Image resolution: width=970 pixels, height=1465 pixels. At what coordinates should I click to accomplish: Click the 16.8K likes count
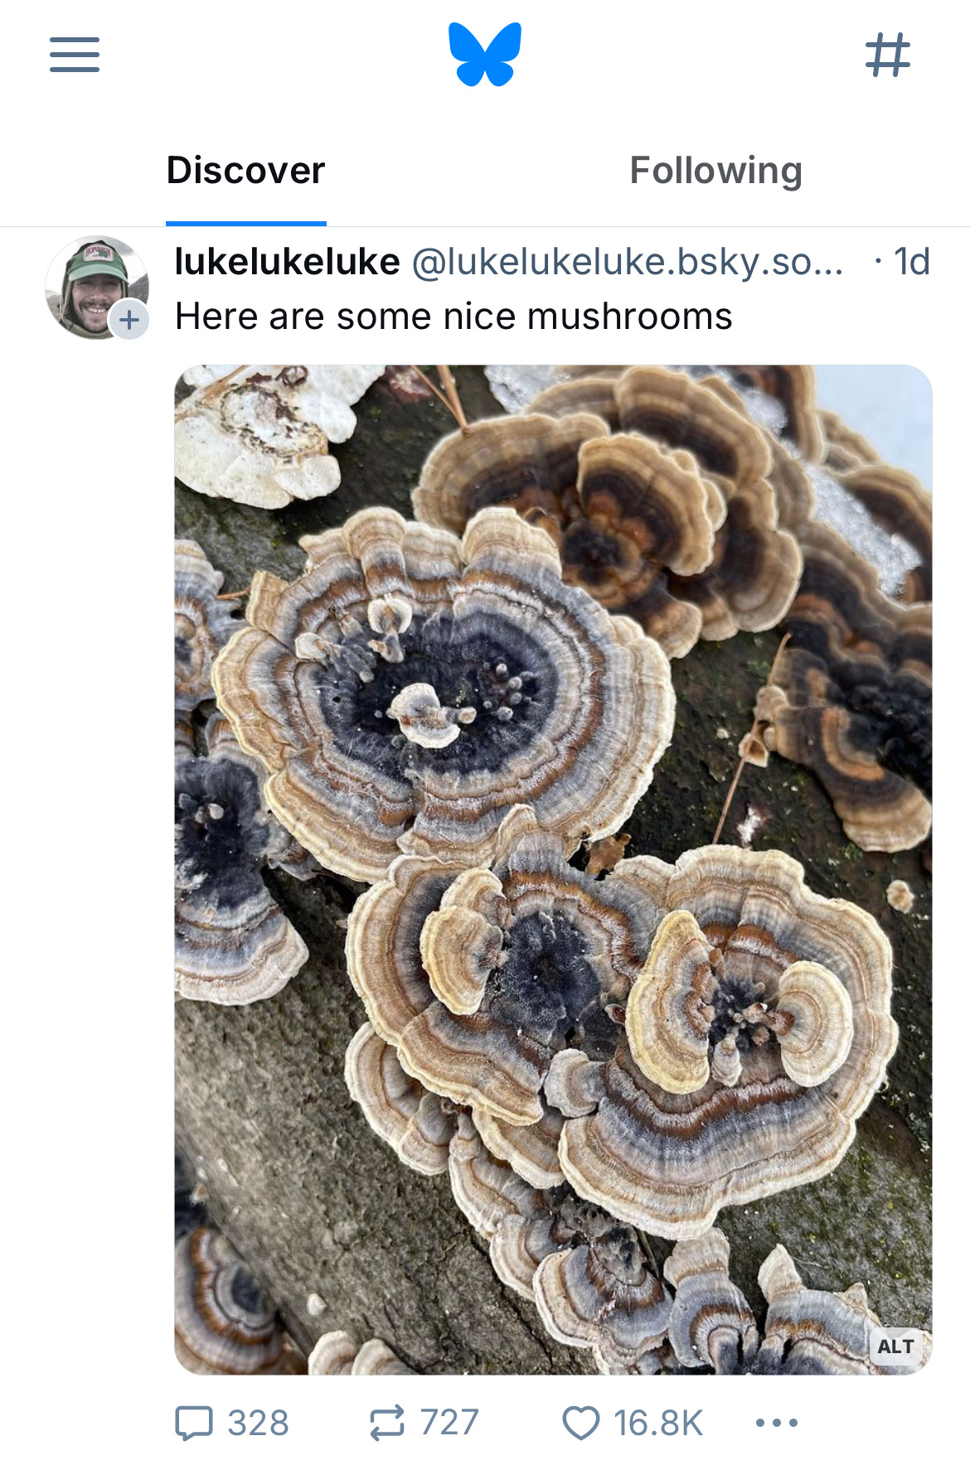(658, 1423)
